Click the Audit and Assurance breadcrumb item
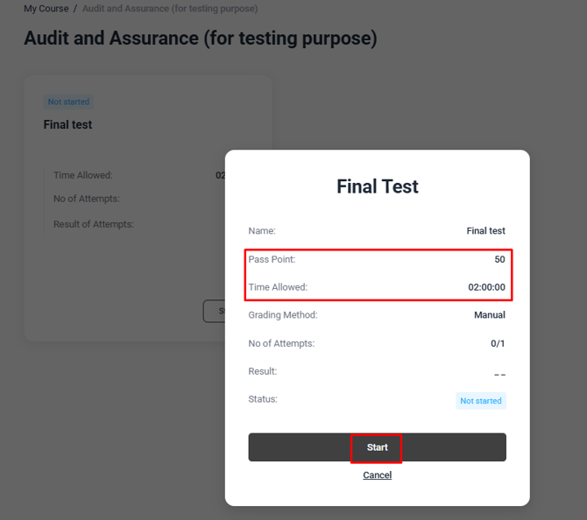Screen dimensions: 587x520 pyautogui.click(x=169, y=9)
